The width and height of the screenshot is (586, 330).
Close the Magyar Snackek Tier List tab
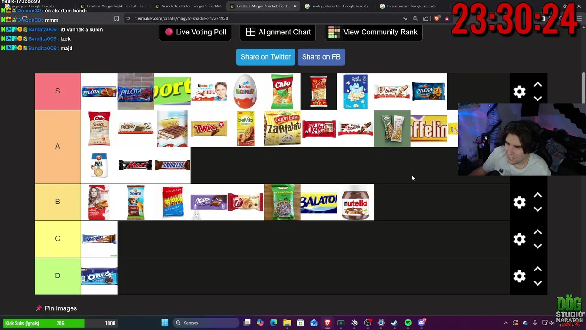295,6
